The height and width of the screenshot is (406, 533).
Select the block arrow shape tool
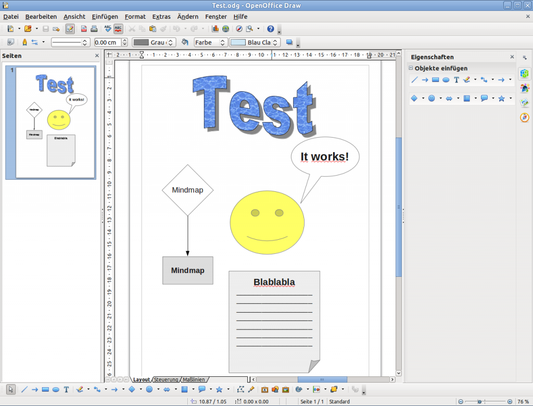(x=167, y=389)
